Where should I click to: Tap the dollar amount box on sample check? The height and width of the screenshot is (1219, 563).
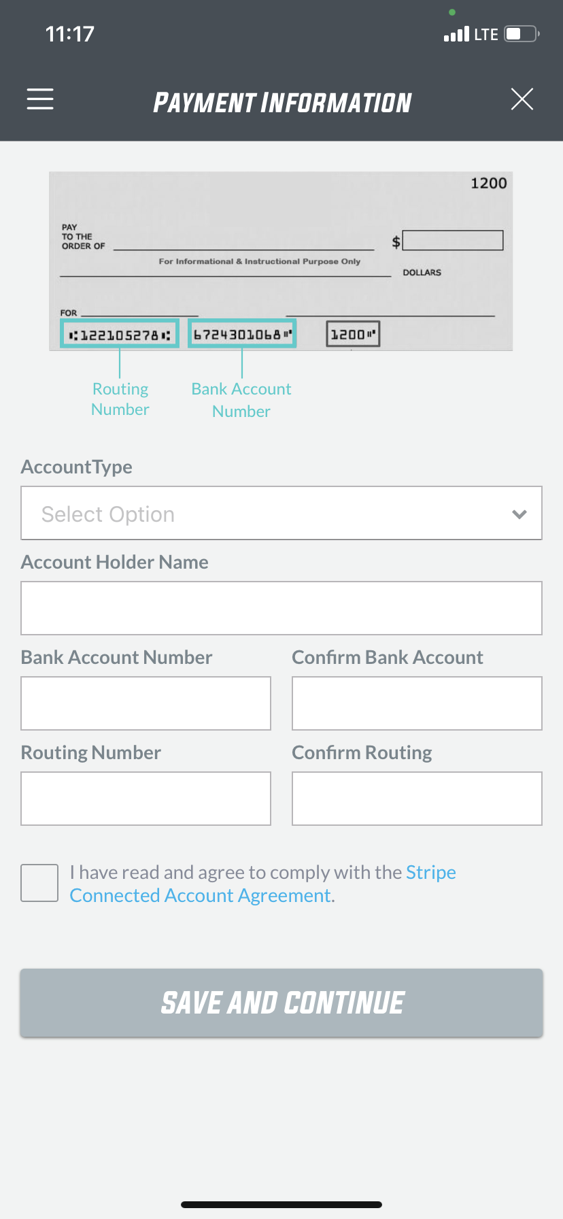(453, 240)
